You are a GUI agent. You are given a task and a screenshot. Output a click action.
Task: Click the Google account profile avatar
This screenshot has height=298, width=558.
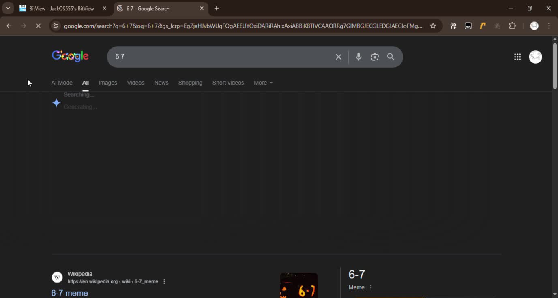click(x=535, y=57)
